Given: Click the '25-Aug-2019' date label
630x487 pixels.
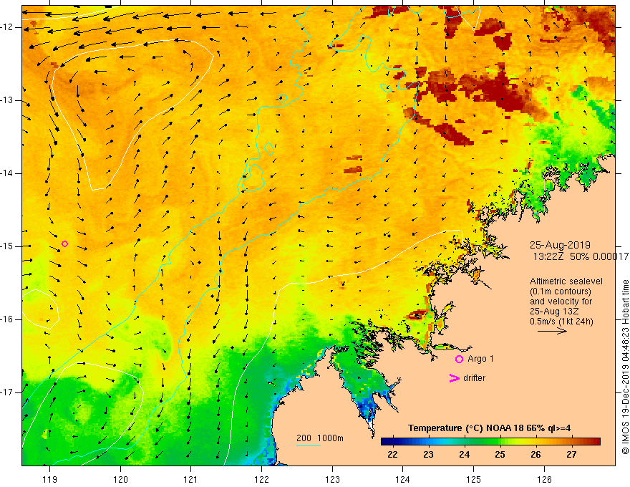Looking at the screenshot, I should [560, 245].
